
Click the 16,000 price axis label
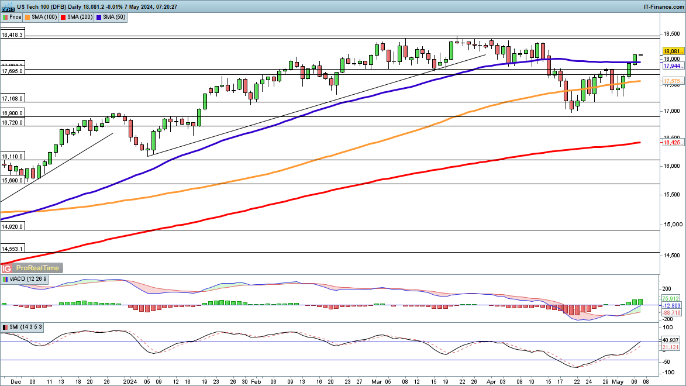pyautogui.click(x=672, y=166)
